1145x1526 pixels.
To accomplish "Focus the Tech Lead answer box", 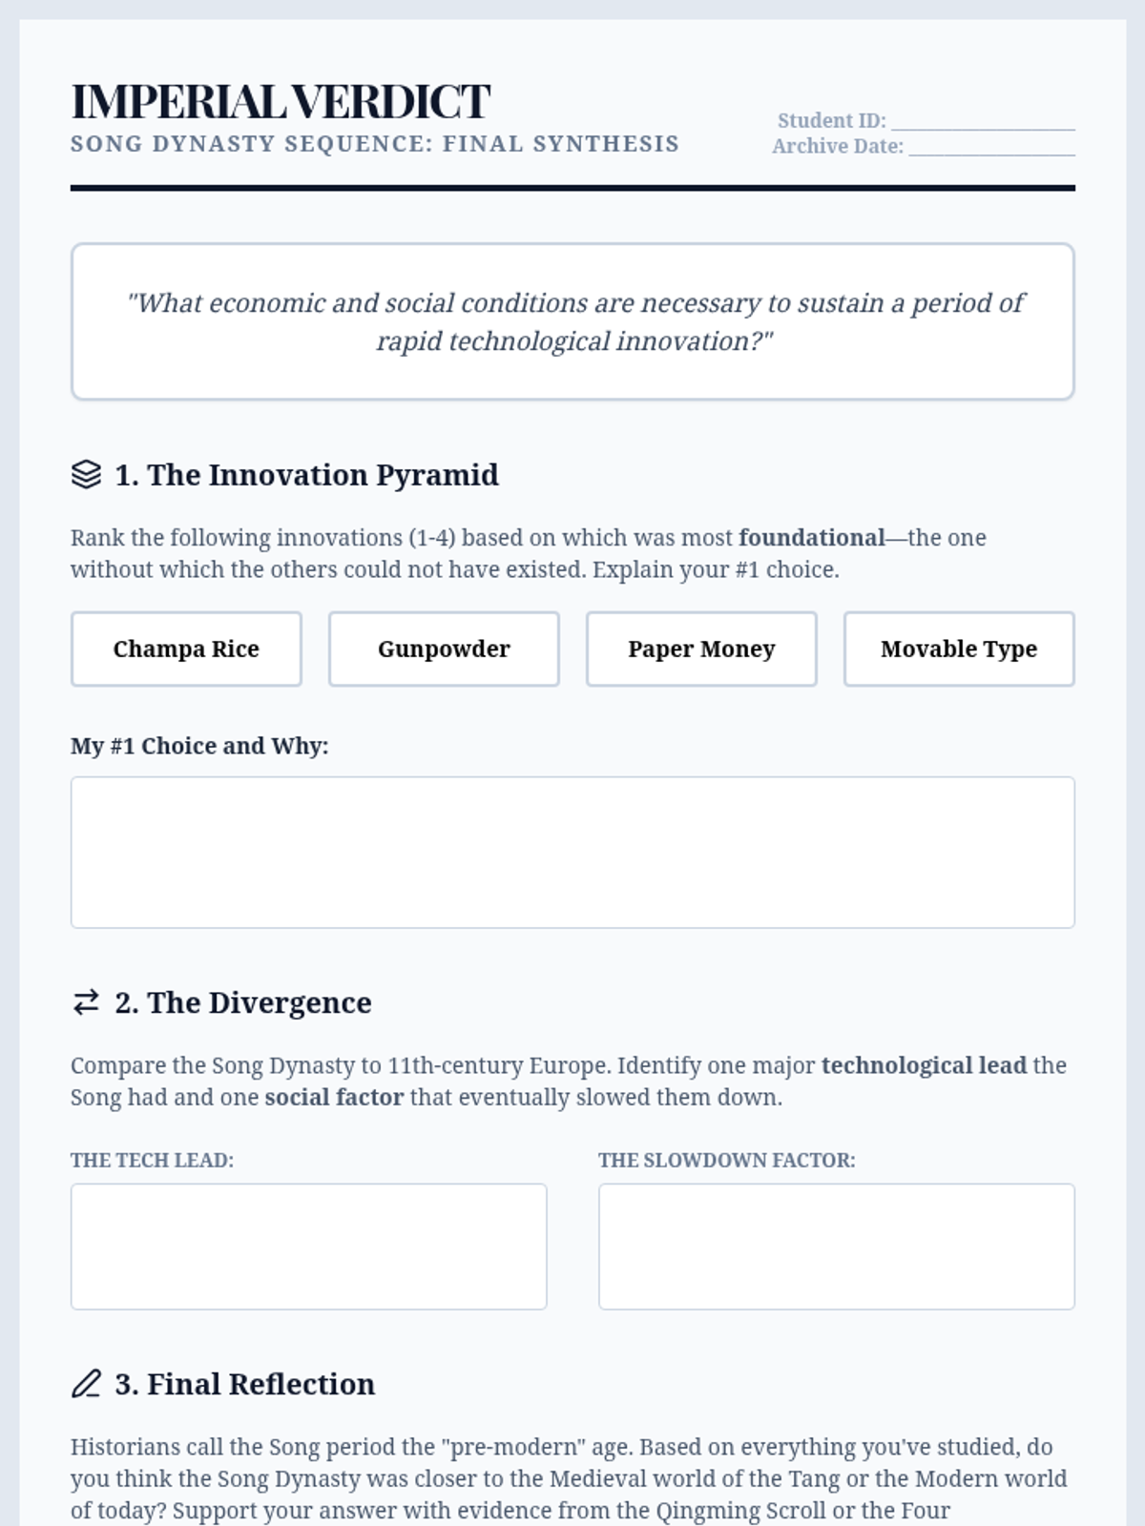I will [308, 1247].
